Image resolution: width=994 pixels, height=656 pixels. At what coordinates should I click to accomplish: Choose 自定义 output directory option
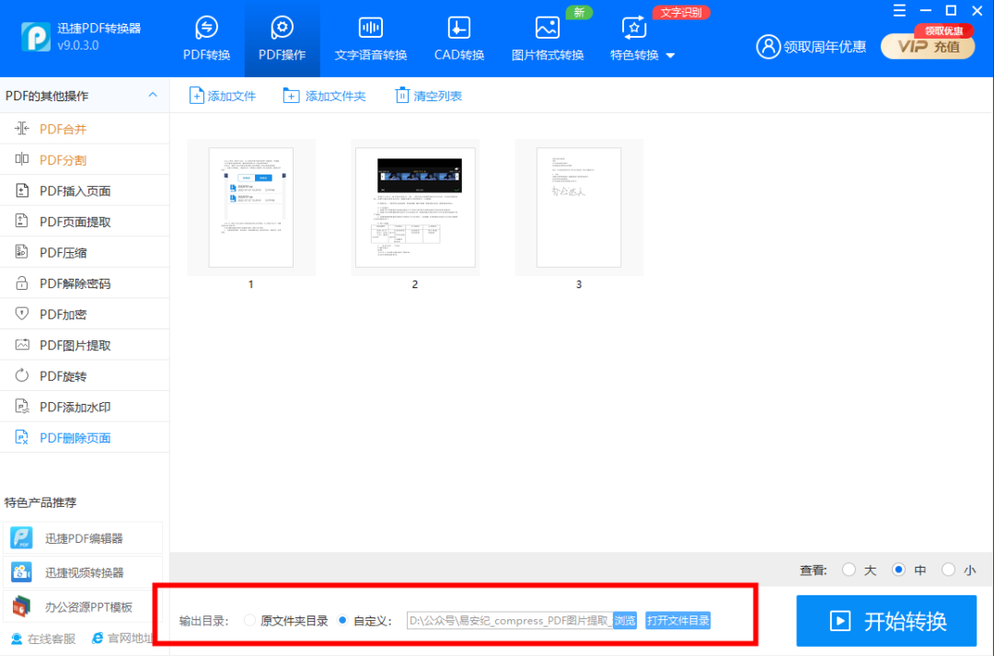coord(342,620)
